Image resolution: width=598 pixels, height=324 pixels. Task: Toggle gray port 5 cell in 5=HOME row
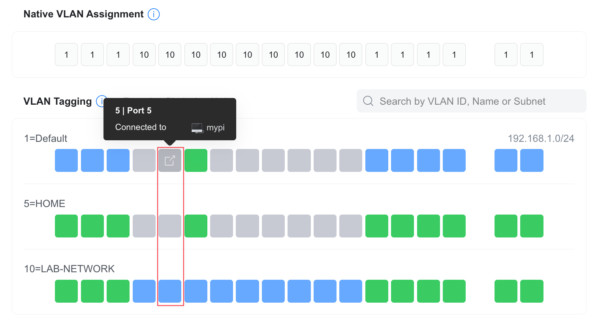coord(170,226)
